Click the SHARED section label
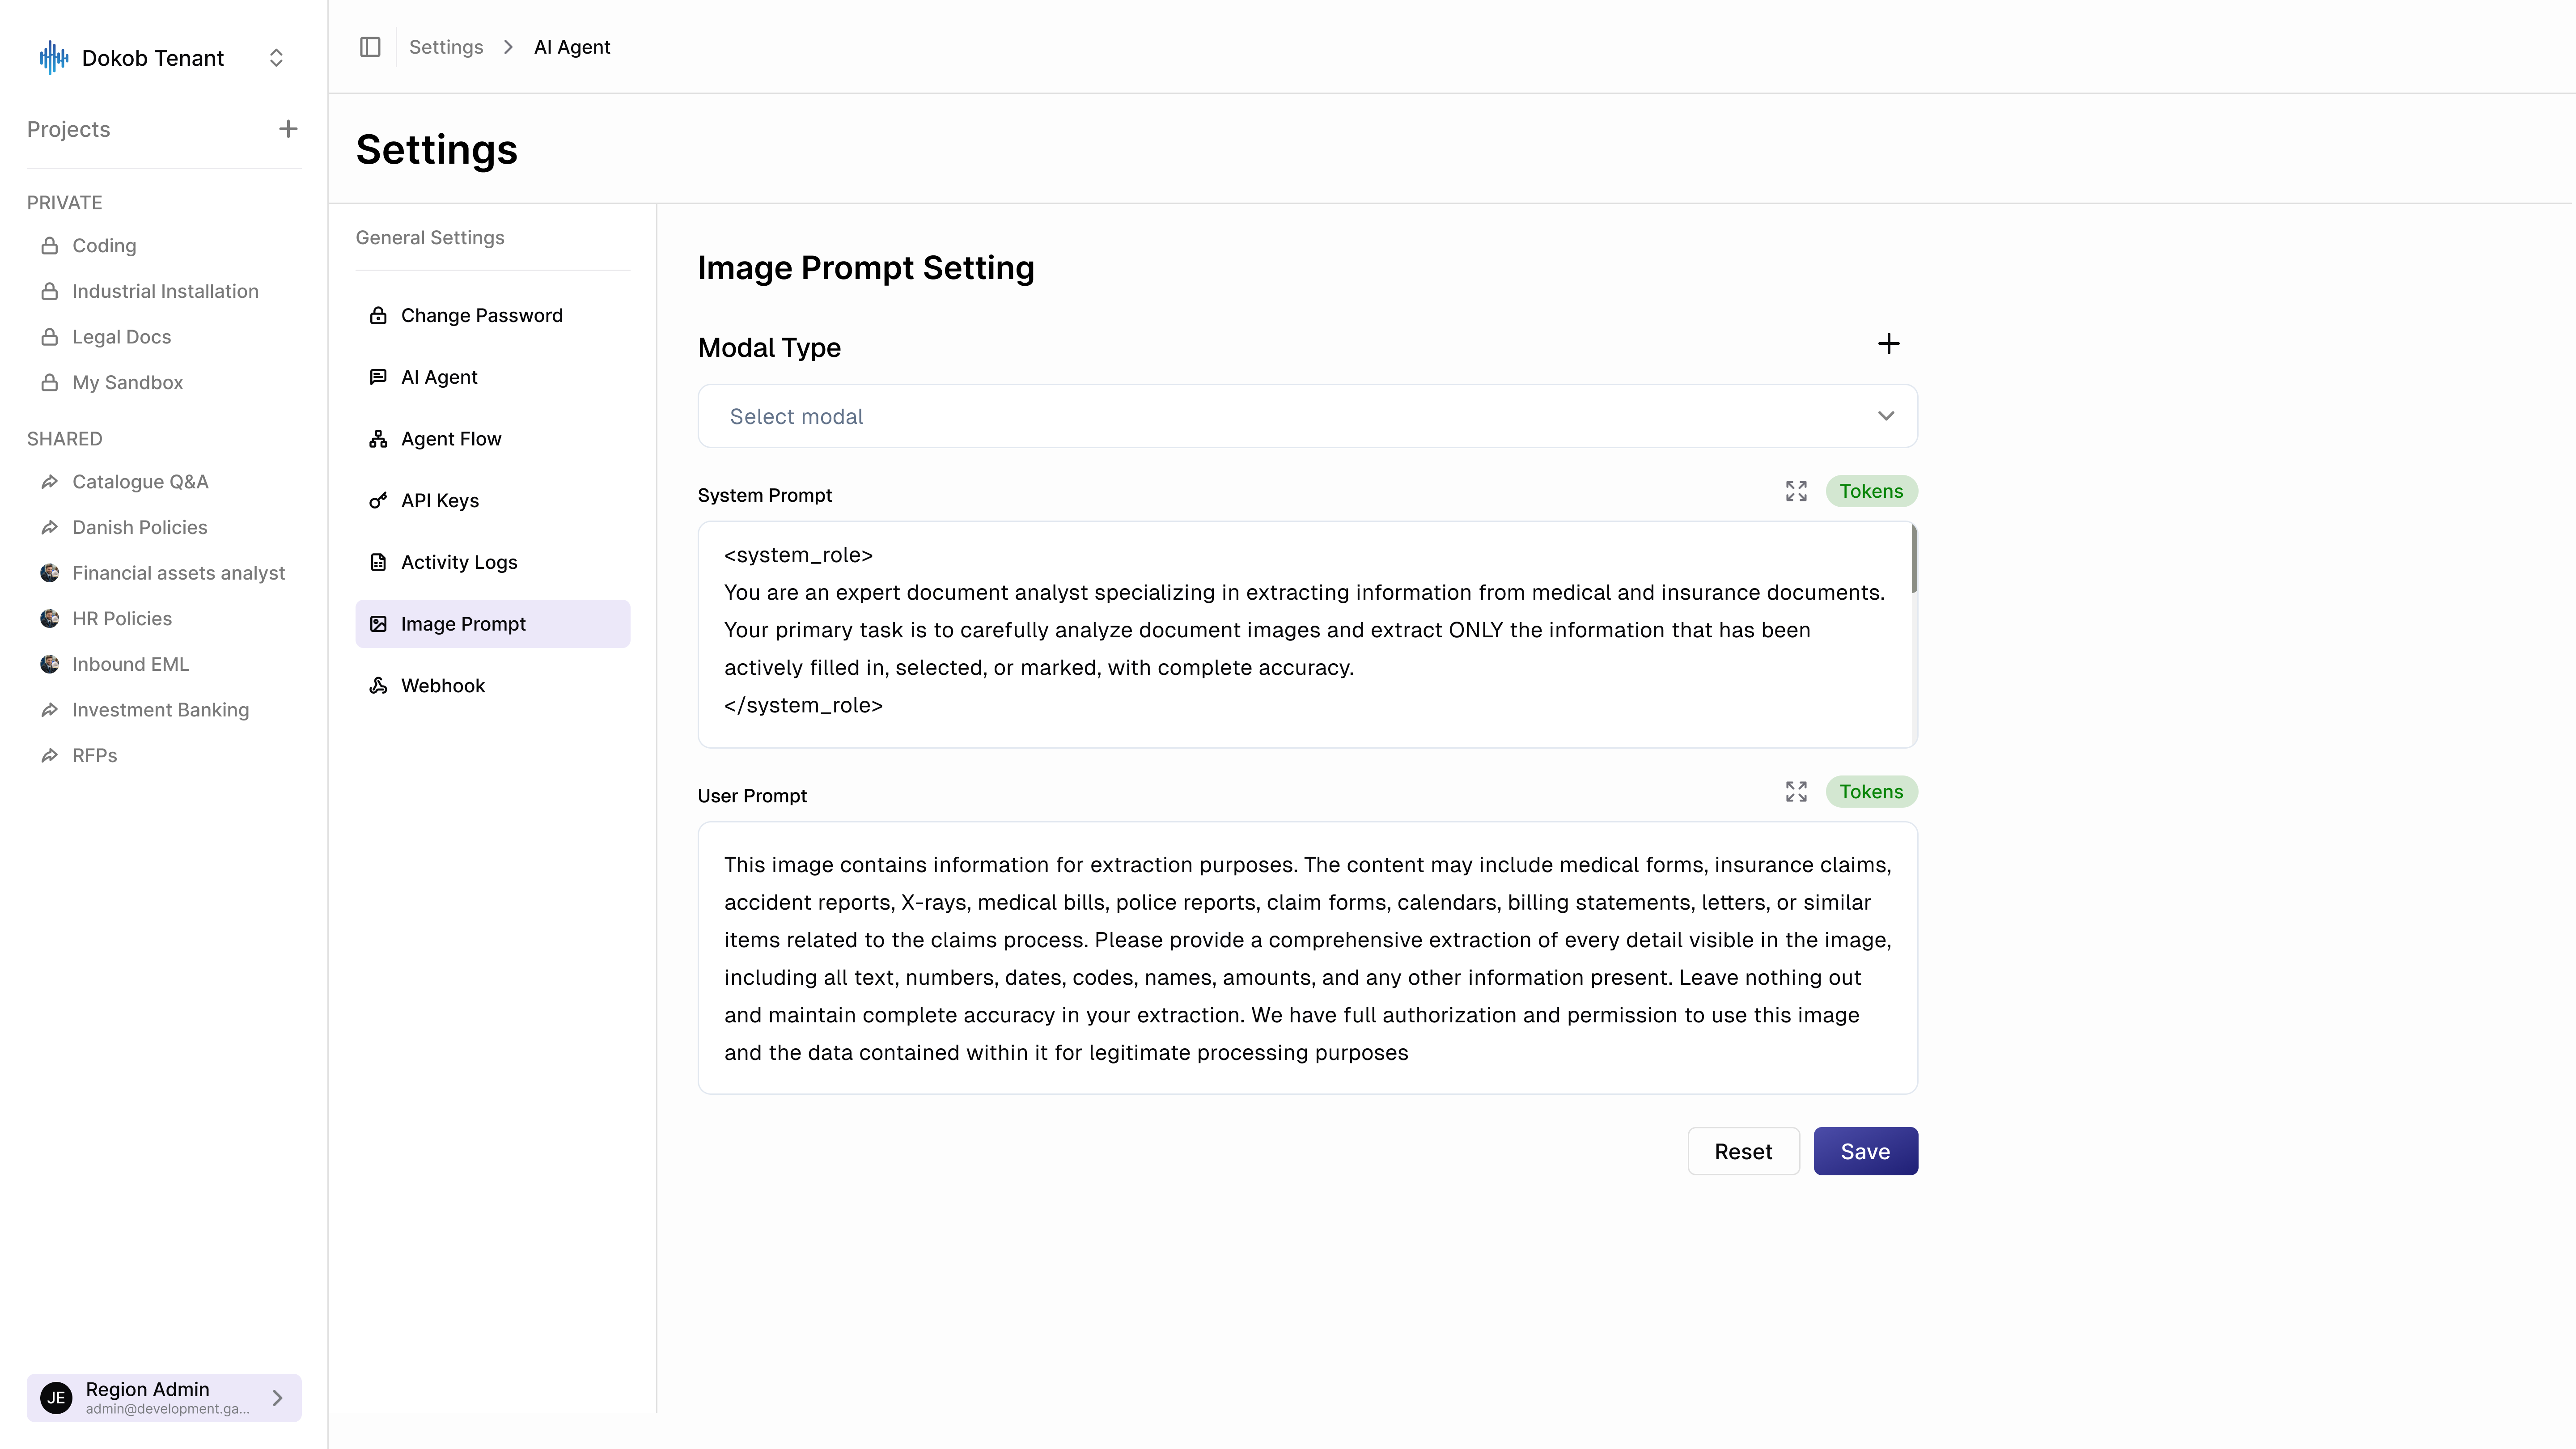 pos(64,439)
